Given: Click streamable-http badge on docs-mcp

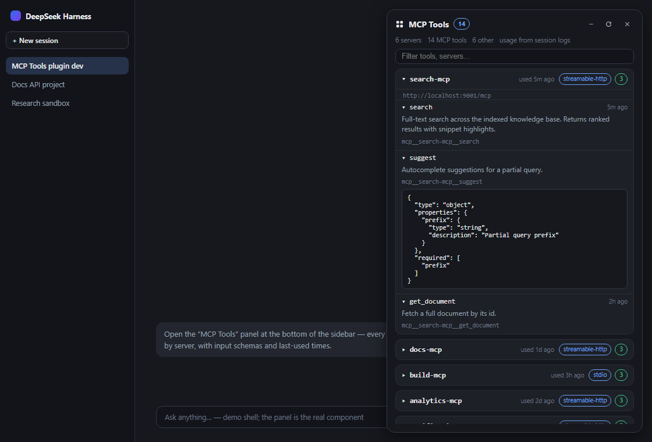Looking at the screenshot, I should [584, 350].
